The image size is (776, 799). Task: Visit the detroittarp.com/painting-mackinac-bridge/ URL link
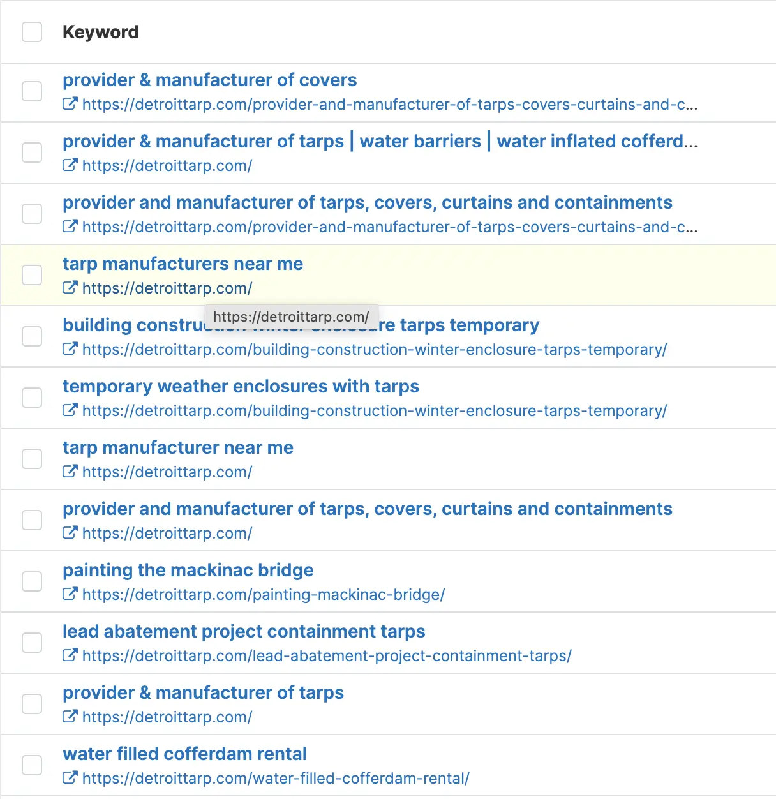(264, 595)
